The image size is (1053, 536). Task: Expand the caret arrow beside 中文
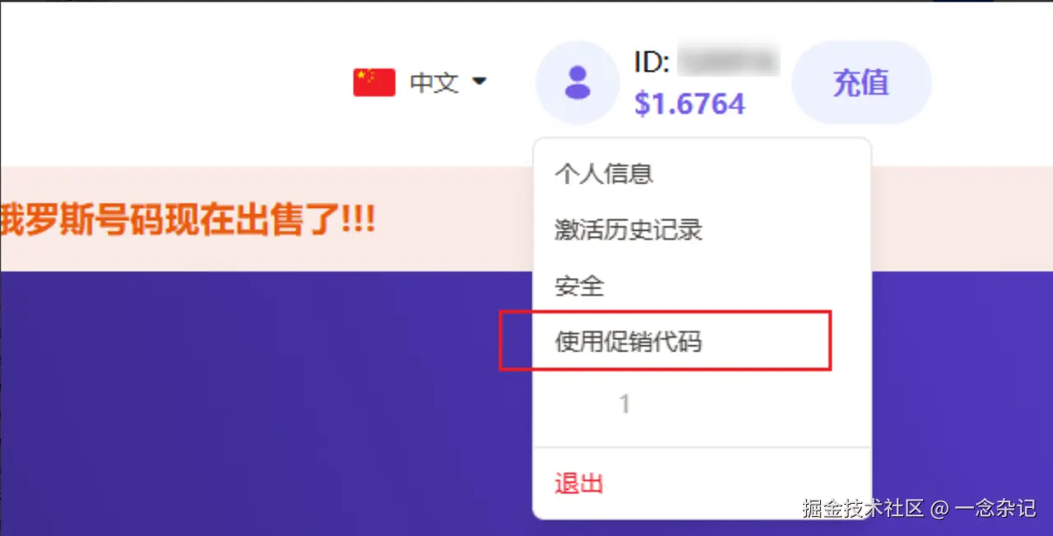(479, 81)
